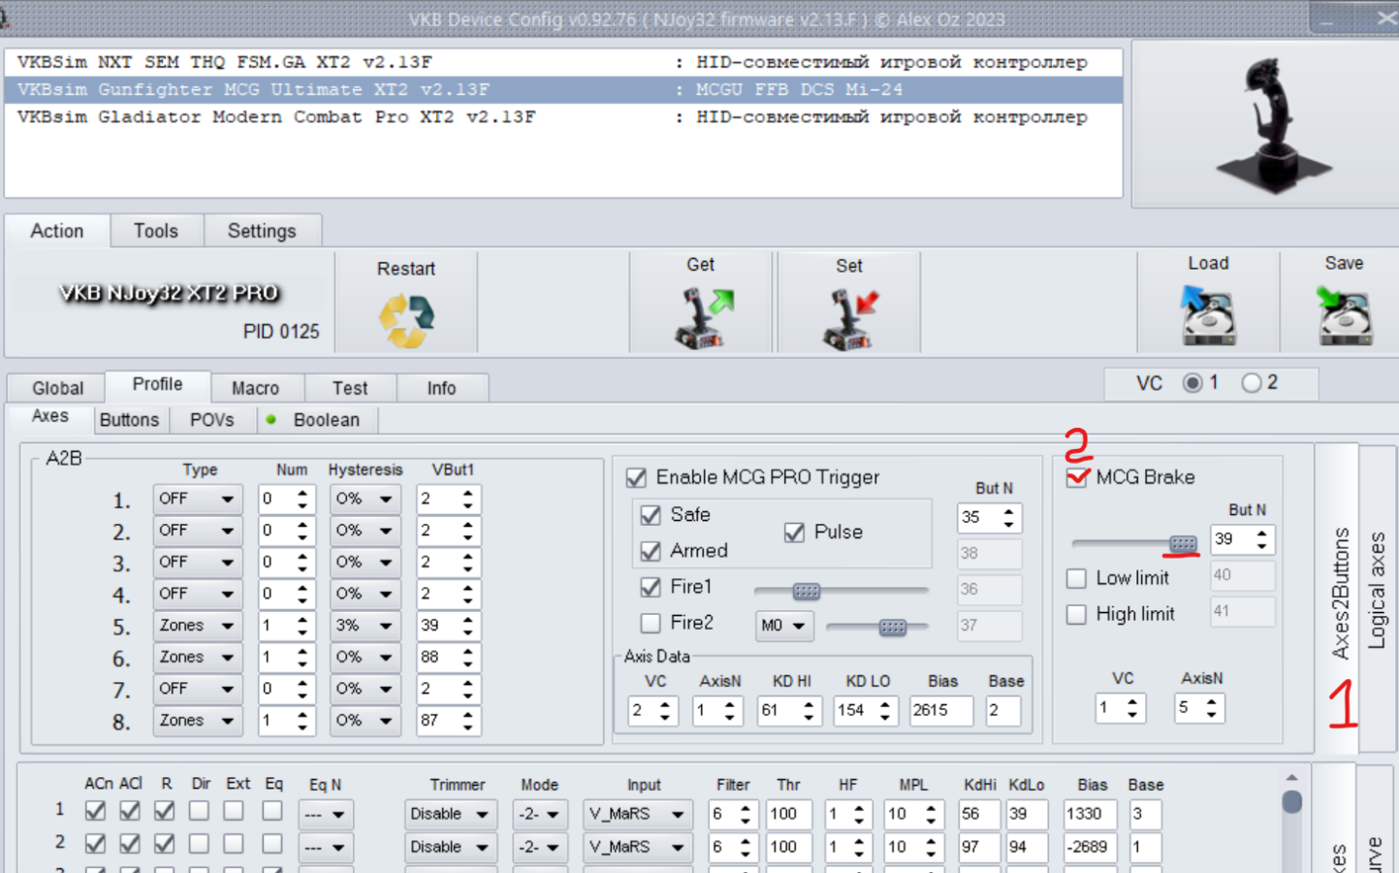Select VC radio button 2
The width and height of the screenshot is (1399, 873).
tap(1252, 383)
